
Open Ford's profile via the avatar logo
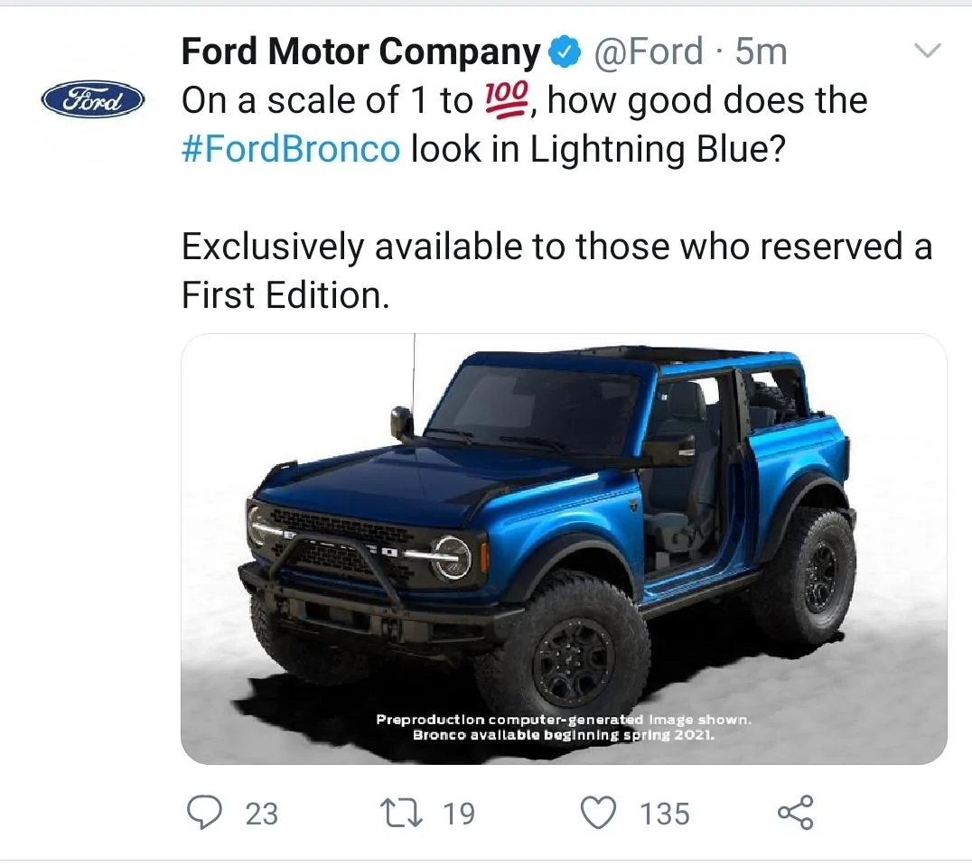pos(91,101)
